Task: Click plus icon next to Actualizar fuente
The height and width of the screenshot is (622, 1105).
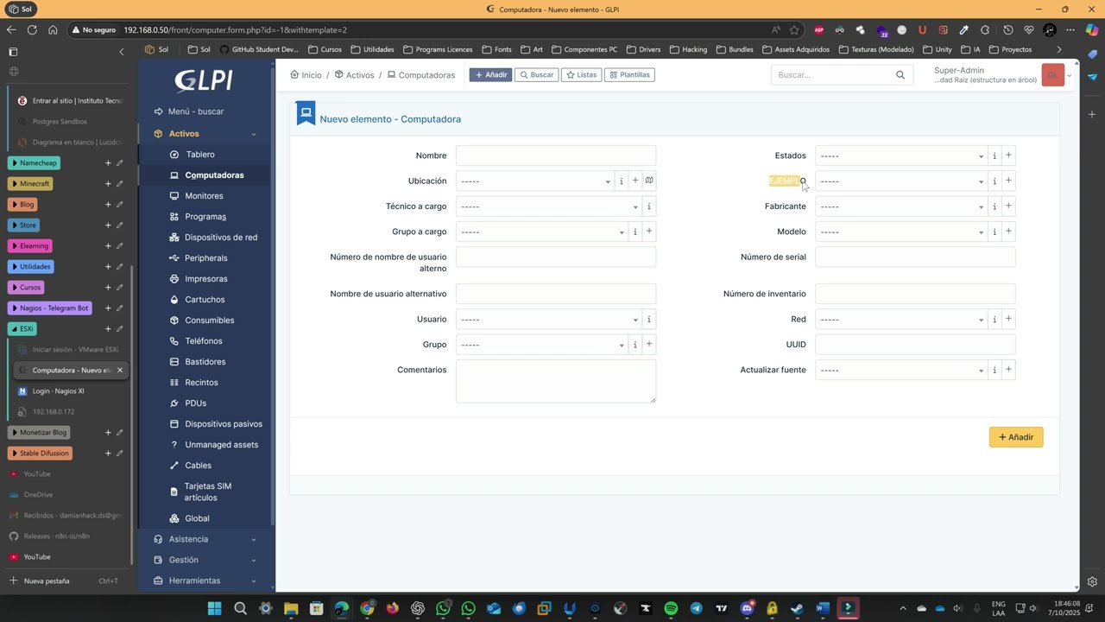Action: [1008, 369]
